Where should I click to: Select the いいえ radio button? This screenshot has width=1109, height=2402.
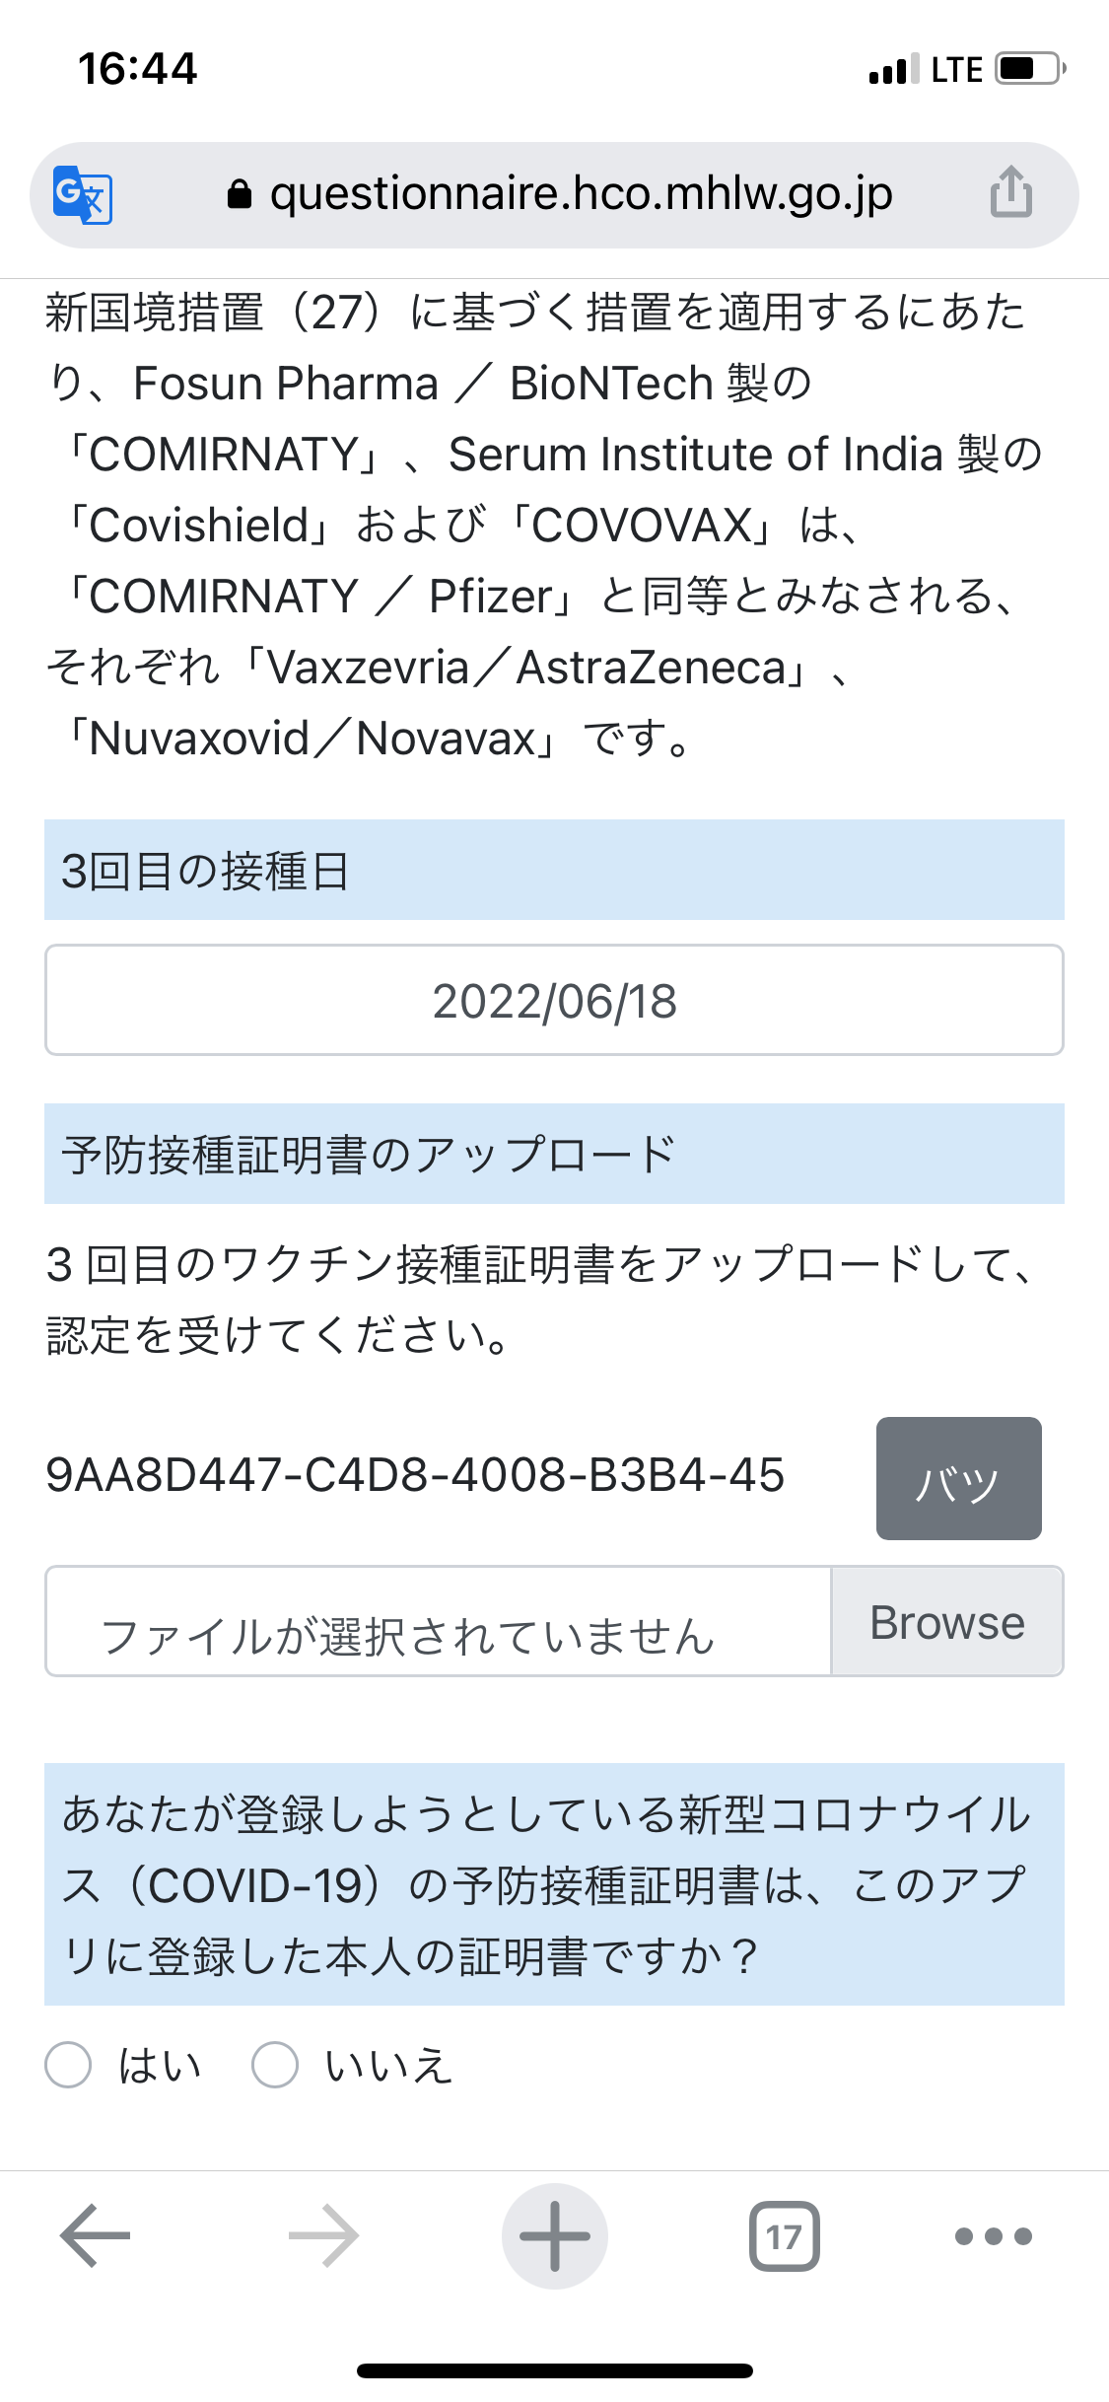pyautogui.click(x=275, y=2064)
